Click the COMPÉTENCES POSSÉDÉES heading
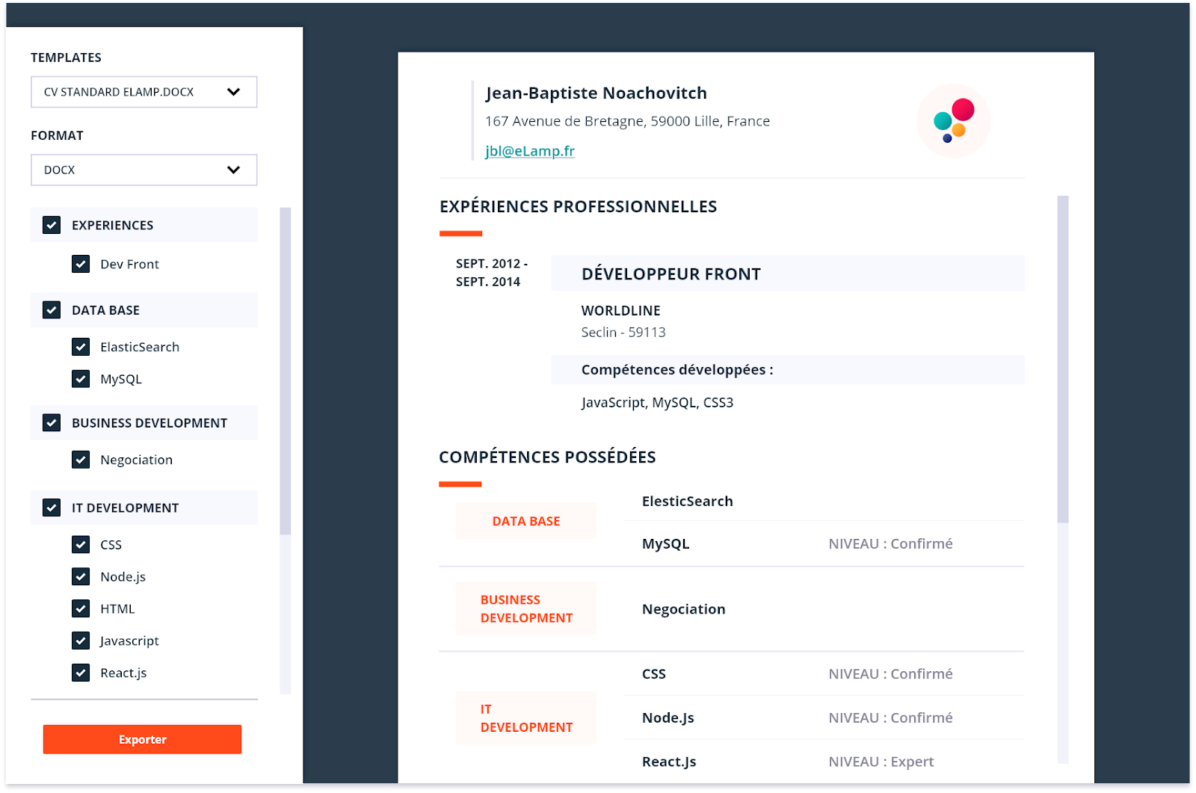 coord(547,457)
